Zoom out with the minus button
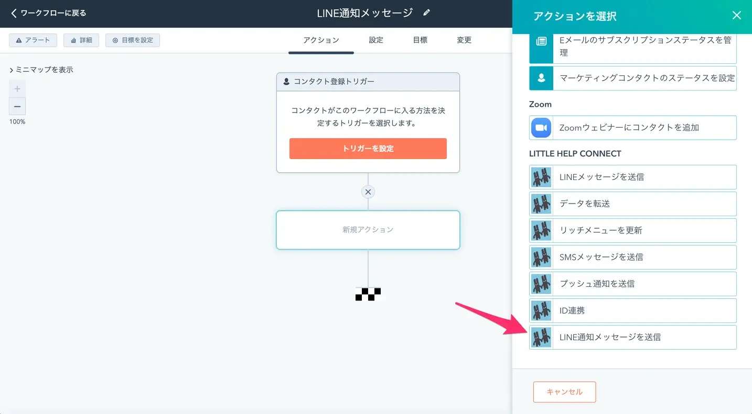Viewport: 752px width, 414px height. point(17,107)
